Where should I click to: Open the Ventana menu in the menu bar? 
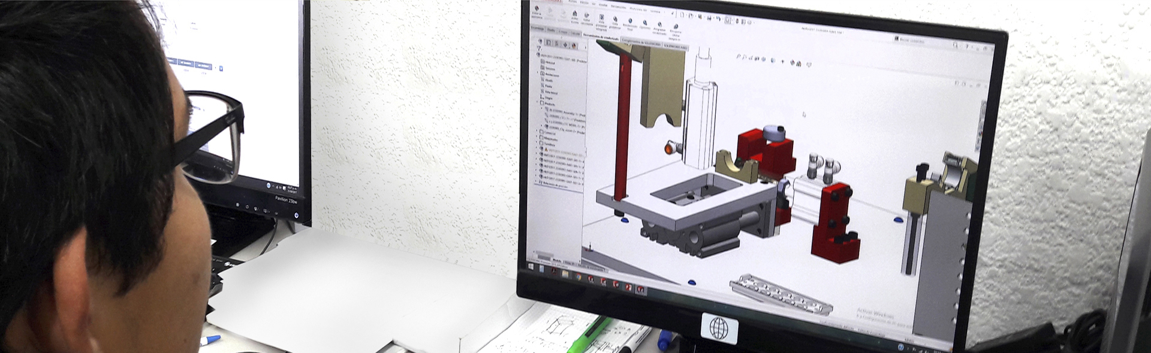(x=655, y=11)
